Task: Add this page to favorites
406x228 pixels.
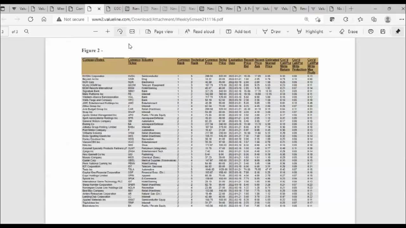Action: pyautogui.click(x=318, y=19)
